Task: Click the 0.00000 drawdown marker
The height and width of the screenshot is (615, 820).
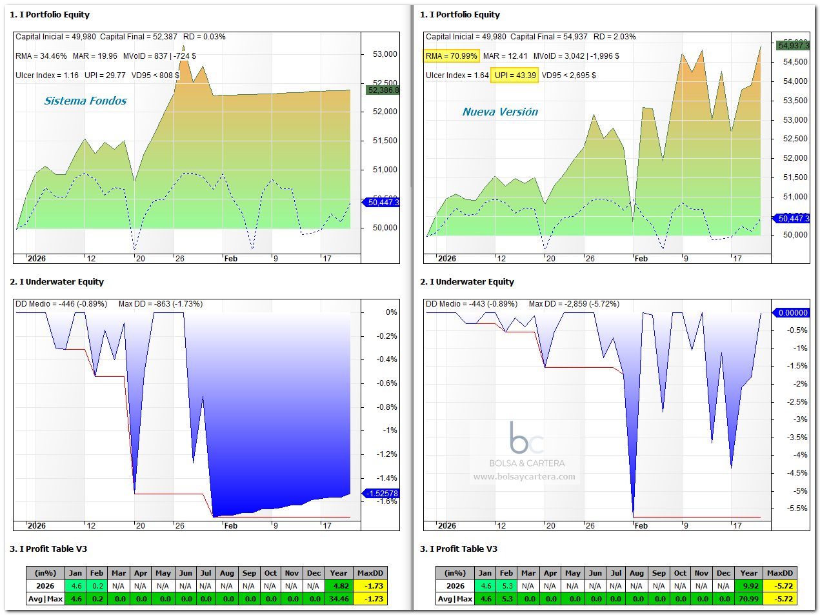Action: click(792, 312)
